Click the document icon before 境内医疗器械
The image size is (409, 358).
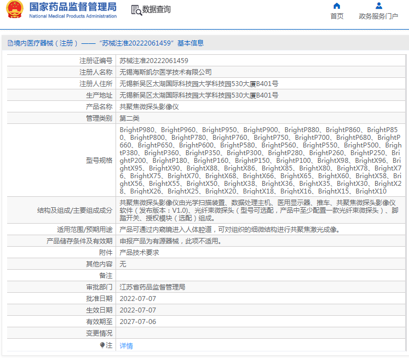pyautogui.click(x=10, y=43)
